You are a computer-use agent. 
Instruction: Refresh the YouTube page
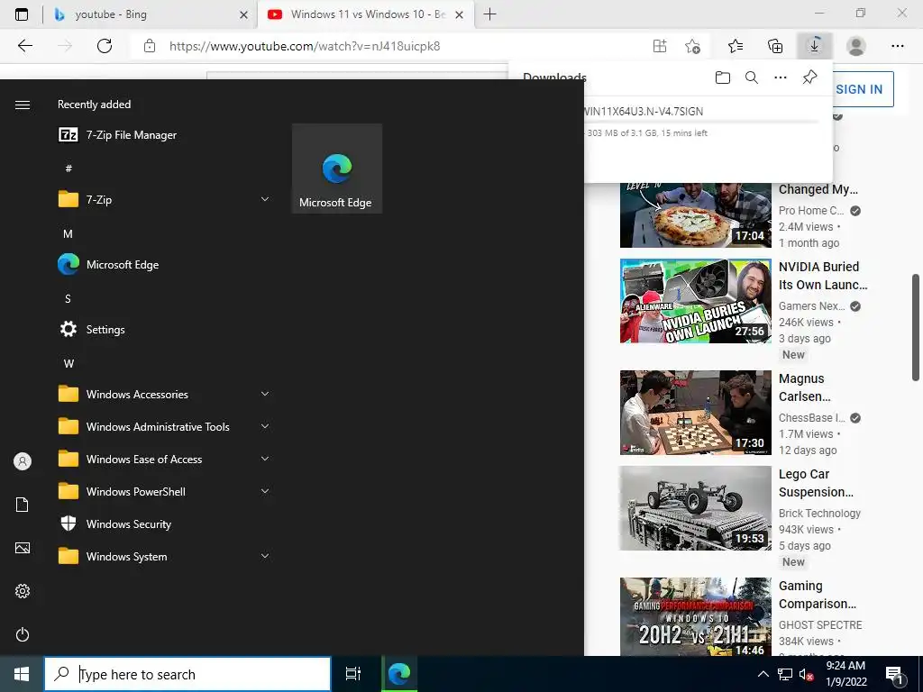pyautogui.click(x=105, y=46)
